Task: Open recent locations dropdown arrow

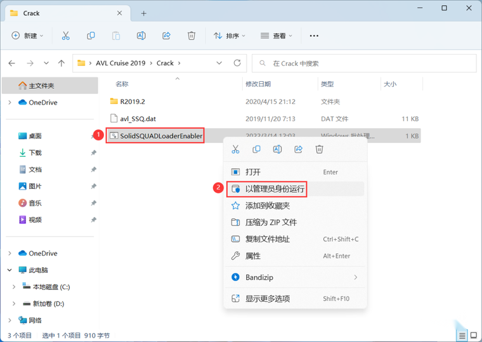Action: tap(46, 63)
